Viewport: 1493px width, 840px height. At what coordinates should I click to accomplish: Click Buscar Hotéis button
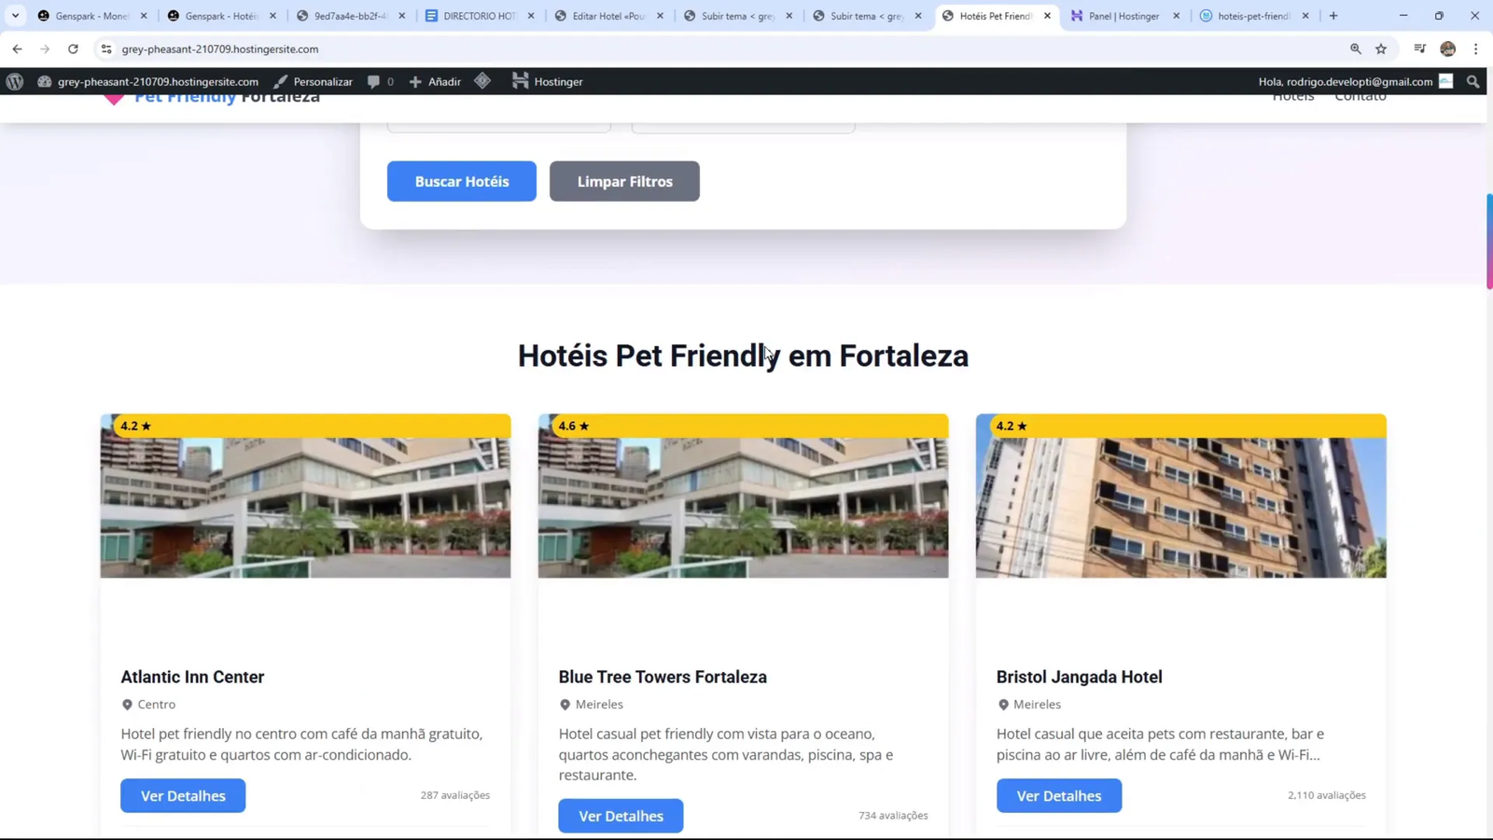point(462,181)
